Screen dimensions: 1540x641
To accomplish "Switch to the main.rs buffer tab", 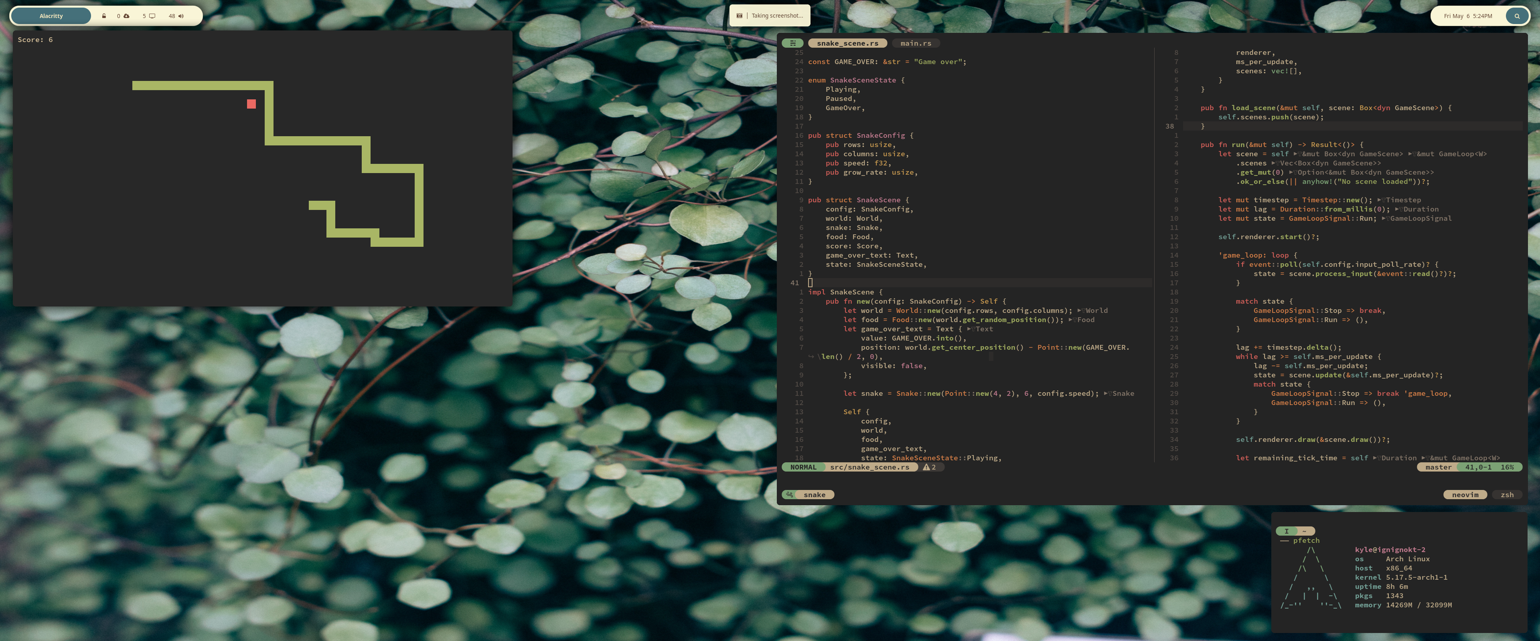I will [x=915, y=44].
